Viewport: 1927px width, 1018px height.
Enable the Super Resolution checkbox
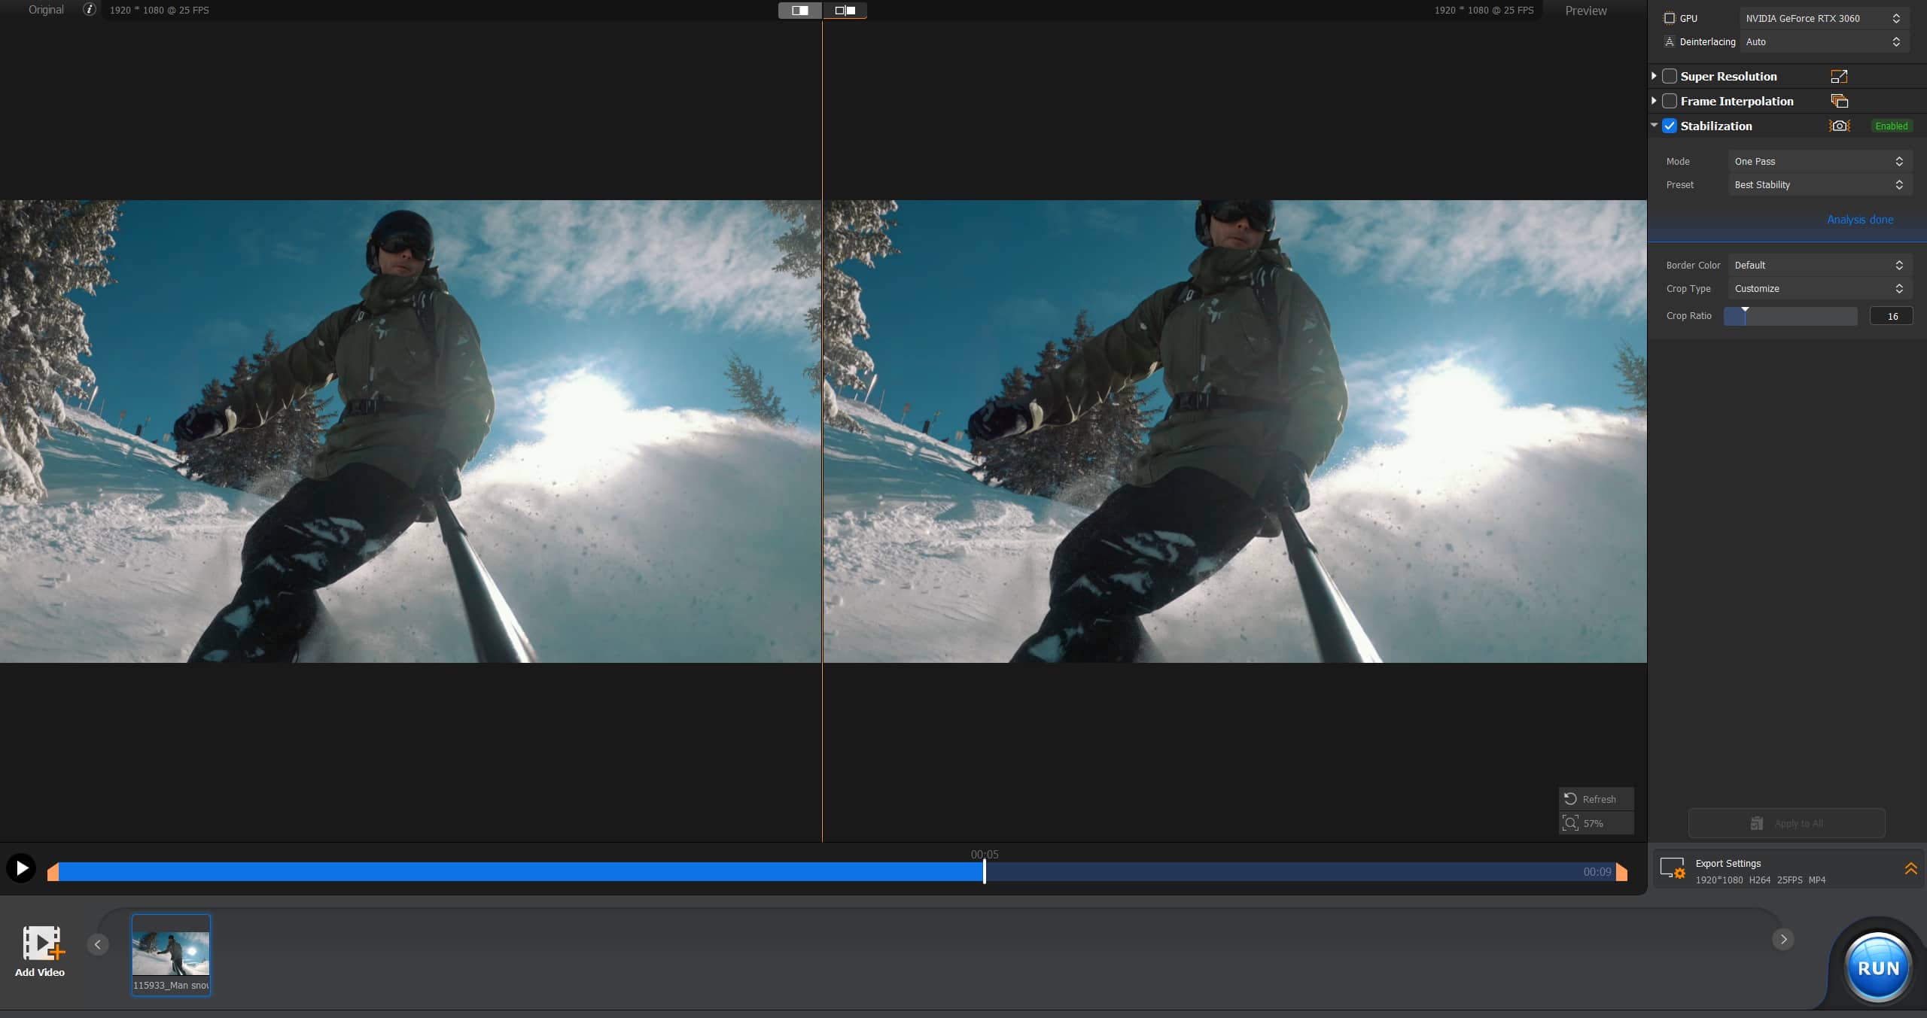tap(1670, 76)
